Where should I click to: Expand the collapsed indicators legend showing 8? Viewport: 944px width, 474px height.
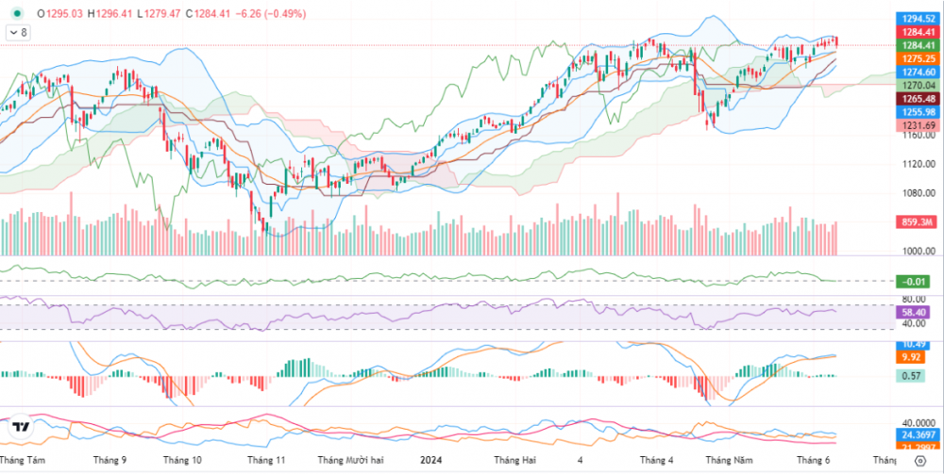point(18,32)
